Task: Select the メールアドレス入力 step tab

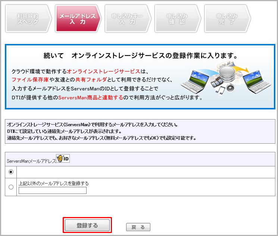Action: (x=78, y=19)
